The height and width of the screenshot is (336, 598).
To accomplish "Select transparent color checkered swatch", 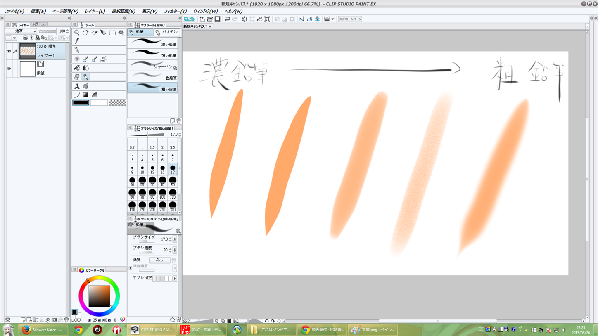I will coord(117,102).
